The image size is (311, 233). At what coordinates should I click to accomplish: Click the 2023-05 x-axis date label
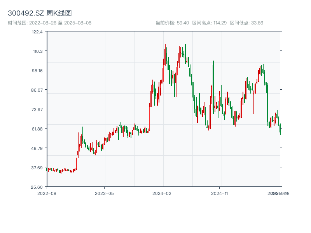click(x=104, y=193)
